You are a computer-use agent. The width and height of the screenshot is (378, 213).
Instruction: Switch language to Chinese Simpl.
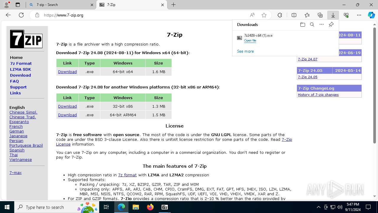point(23,112)
